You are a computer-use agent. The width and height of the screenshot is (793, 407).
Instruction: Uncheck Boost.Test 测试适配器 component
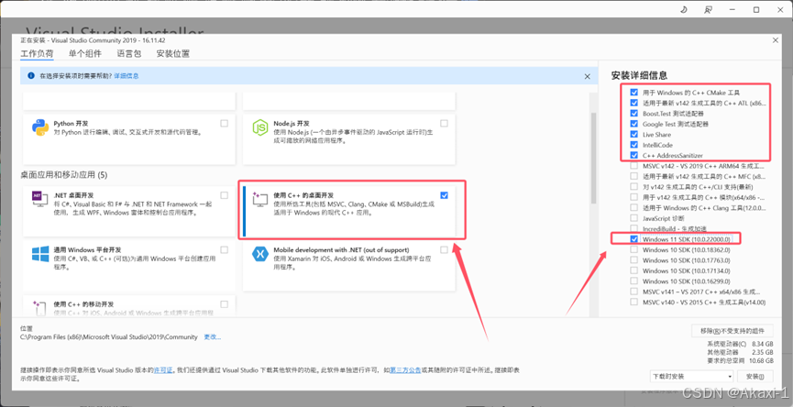point(634,114)
